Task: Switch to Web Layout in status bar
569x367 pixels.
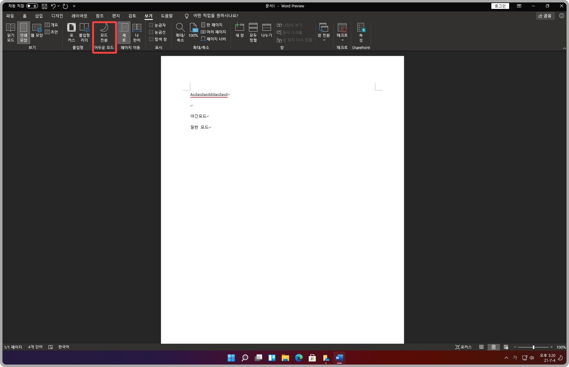Action: 506,347
